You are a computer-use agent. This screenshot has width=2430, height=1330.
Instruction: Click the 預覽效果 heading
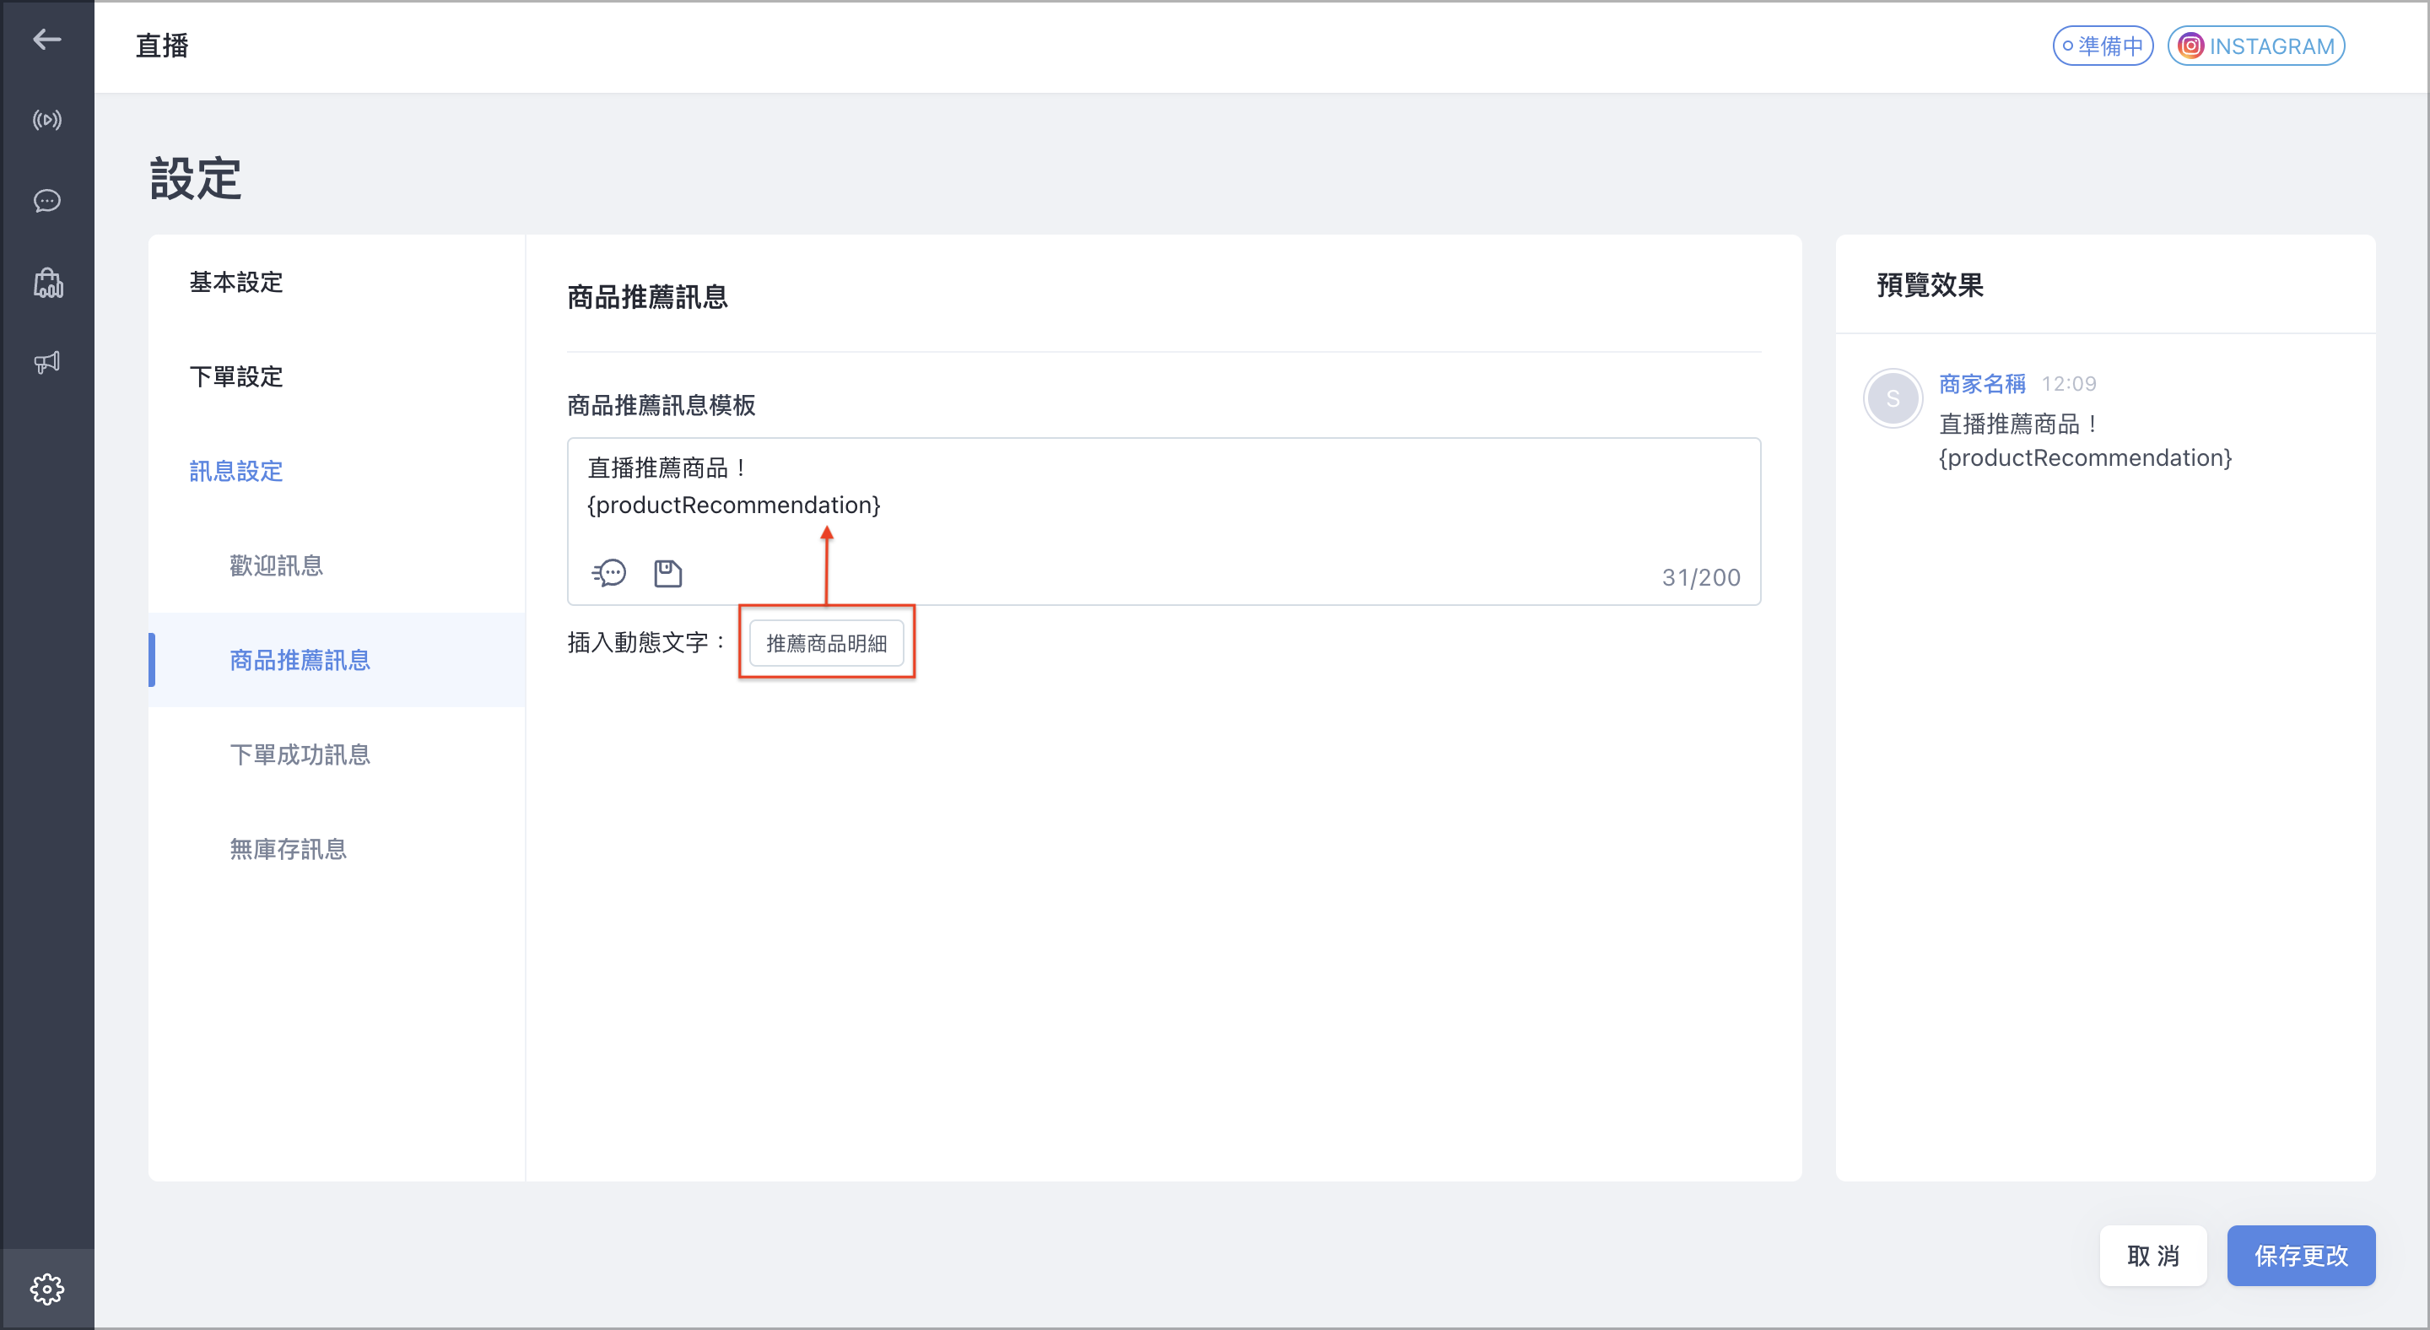pyautogui.click(x=1930, y=284)
